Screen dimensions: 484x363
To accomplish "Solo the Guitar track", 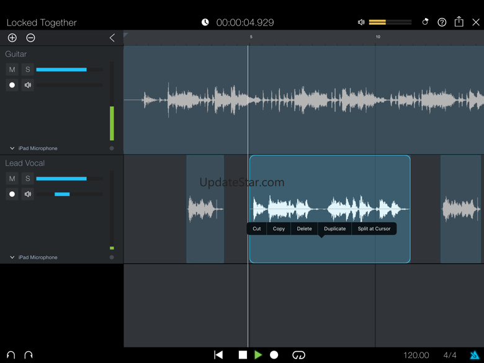I will [x=28, y=69].
